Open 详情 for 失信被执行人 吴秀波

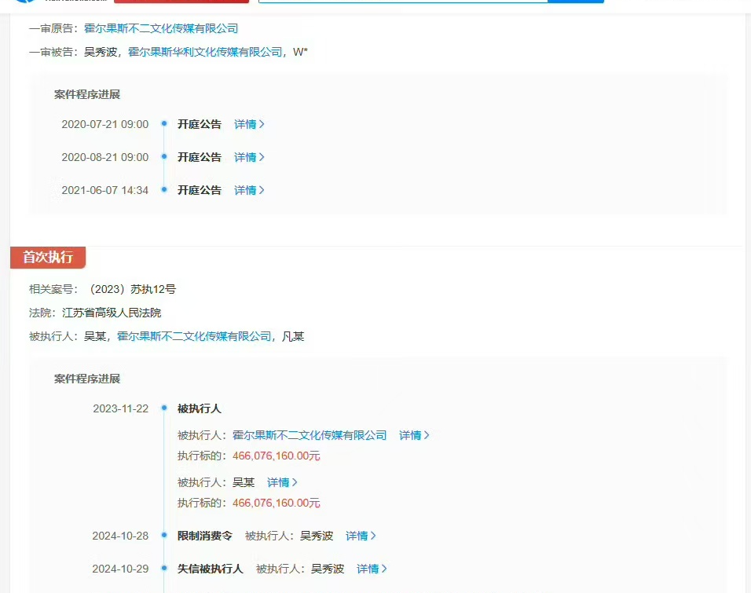[x=372, y=569]
